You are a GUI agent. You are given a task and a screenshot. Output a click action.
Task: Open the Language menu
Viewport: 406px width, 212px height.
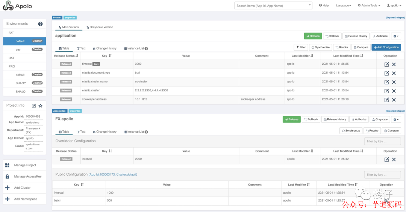[x=343, y=5]
